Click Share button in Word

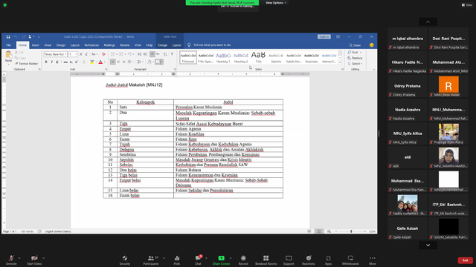(355, 45)
